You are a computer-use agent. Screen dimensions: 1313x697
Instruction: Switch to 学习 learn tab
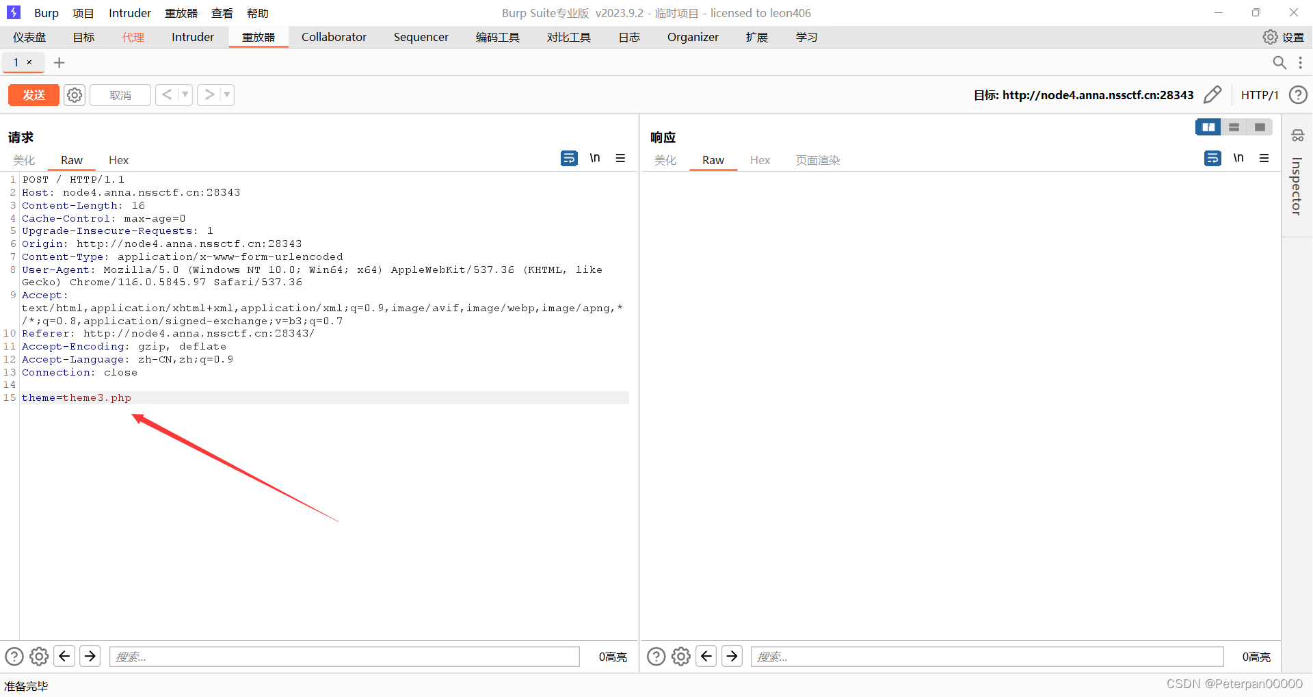coord(807,37)
